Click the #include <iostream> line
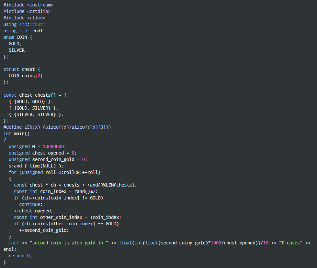Screen dimensions: 317x268 28,5
